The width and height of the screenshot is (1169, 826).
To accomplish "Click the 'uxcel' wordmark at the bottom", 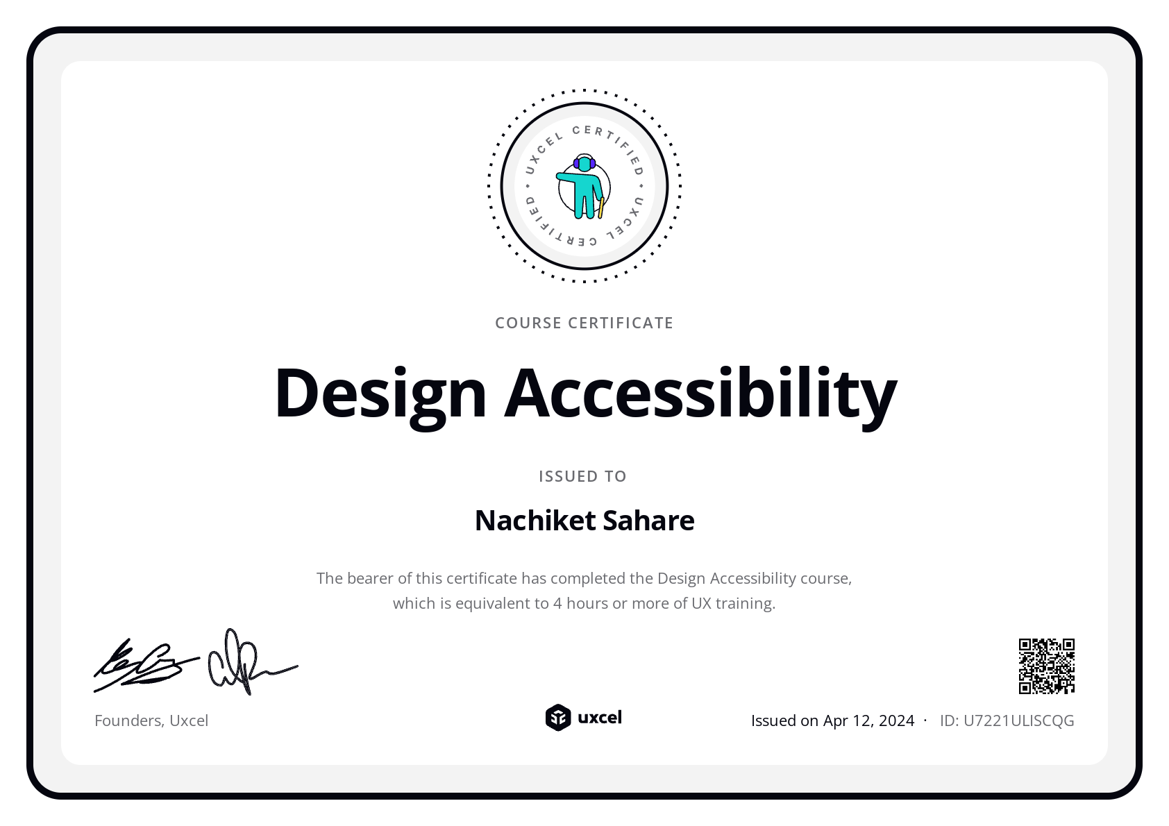I will point(600,718).
